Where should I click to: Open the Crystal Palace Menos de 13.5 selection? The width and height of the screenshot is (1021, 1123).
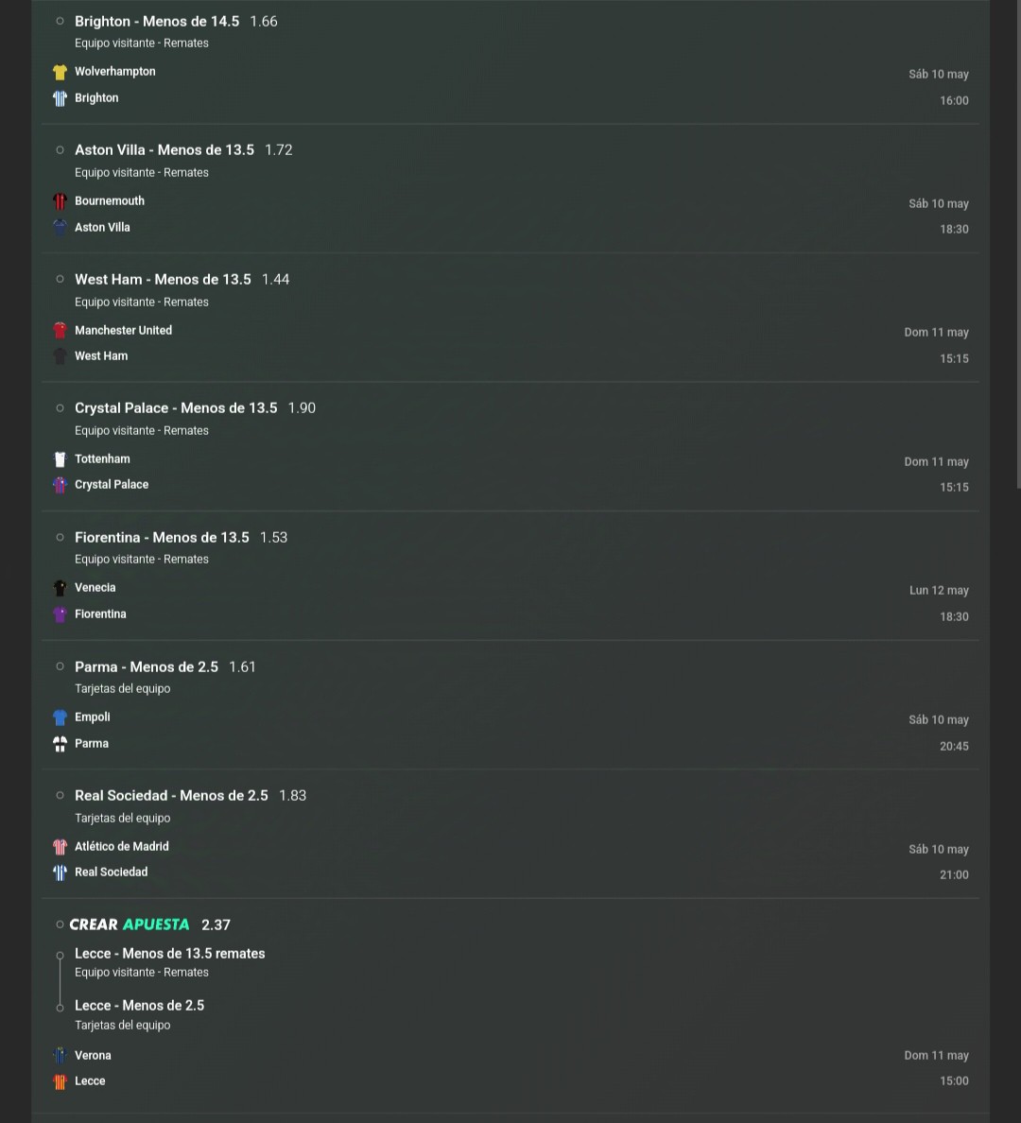[195, 407]
